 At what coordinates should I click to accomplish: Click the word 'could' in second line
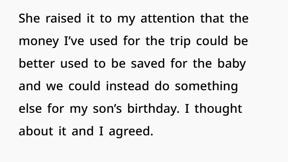point(212,41)
